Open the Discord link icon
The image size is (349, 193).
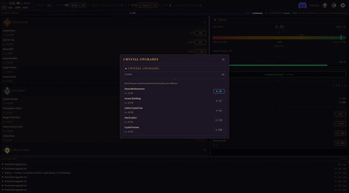pyautogui.click(x=302, y=5)
